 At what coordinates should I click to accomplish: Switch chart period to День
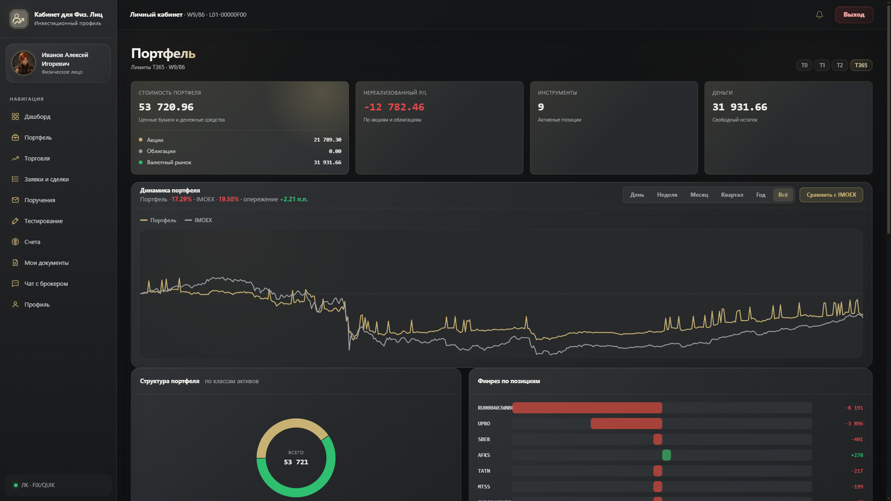click(637, 195)
